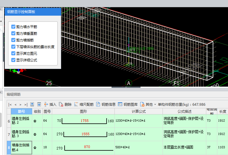Click 公式描述 column header
The width and height of the screenshot is (228, 155).
point(184,111)
